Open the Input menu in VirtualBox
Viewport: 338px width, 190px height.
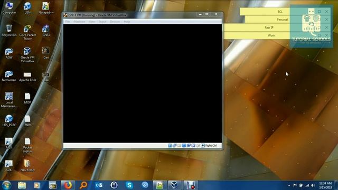click(102, 22)
